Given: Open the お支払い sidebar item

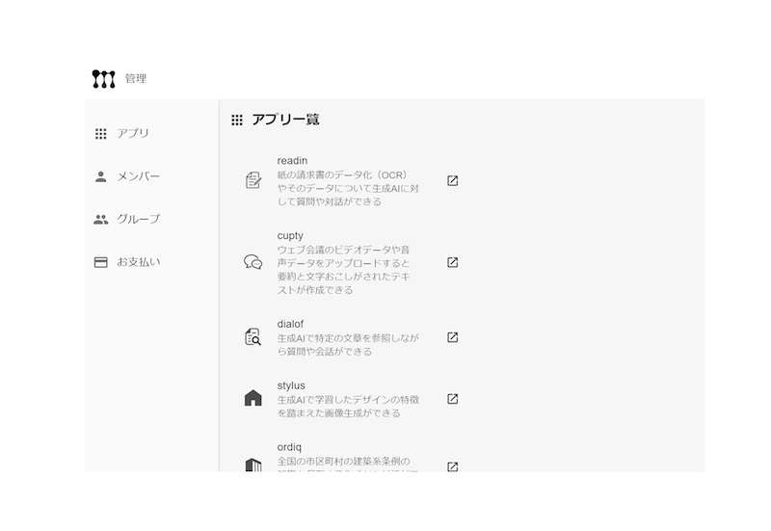Looking at the screenshot, I should click(x=138, y=262).
